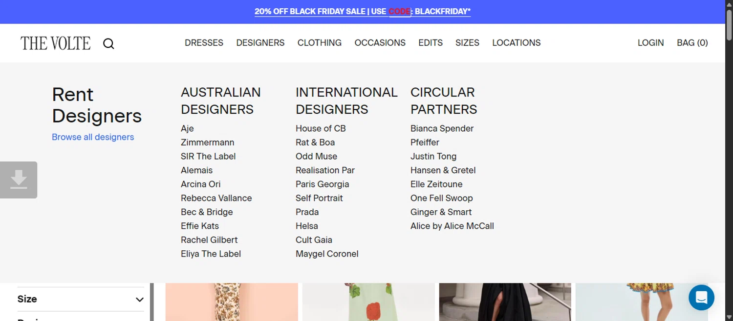Select Helsa designer
733x321 pixels.
coord(307,226)
